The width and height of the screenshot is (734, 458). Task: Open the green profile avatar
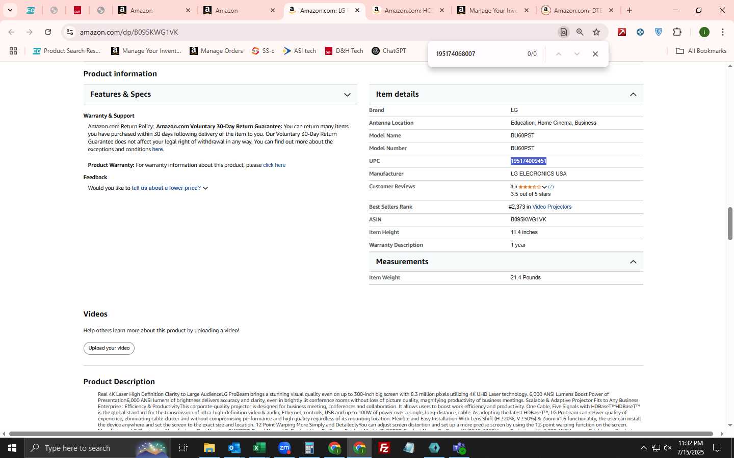(704, 32)
